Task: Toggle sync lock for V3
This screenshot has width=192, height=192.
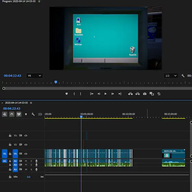Action: (21, 135)
